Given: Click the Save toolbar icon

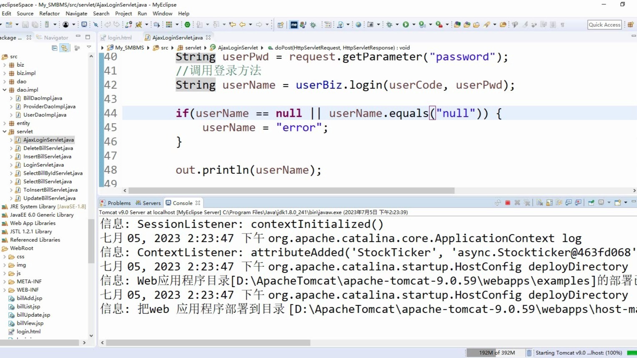Looking at the screenshot, I should [x=25, y=25].
